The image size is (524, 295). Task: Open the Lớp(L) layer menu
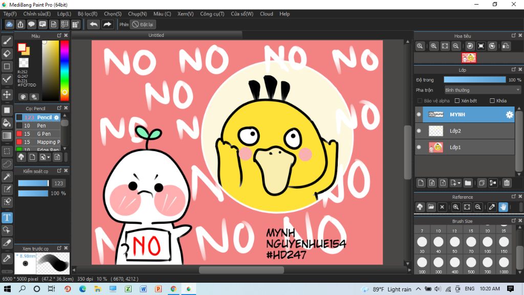pyautogui.click(x=64, y=14)
